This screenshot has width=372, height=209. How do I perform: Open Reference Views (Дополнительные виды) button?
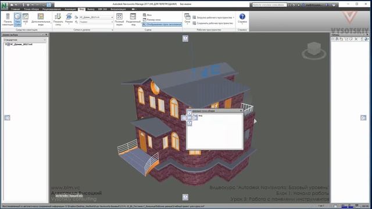click(x=41, y=19)
